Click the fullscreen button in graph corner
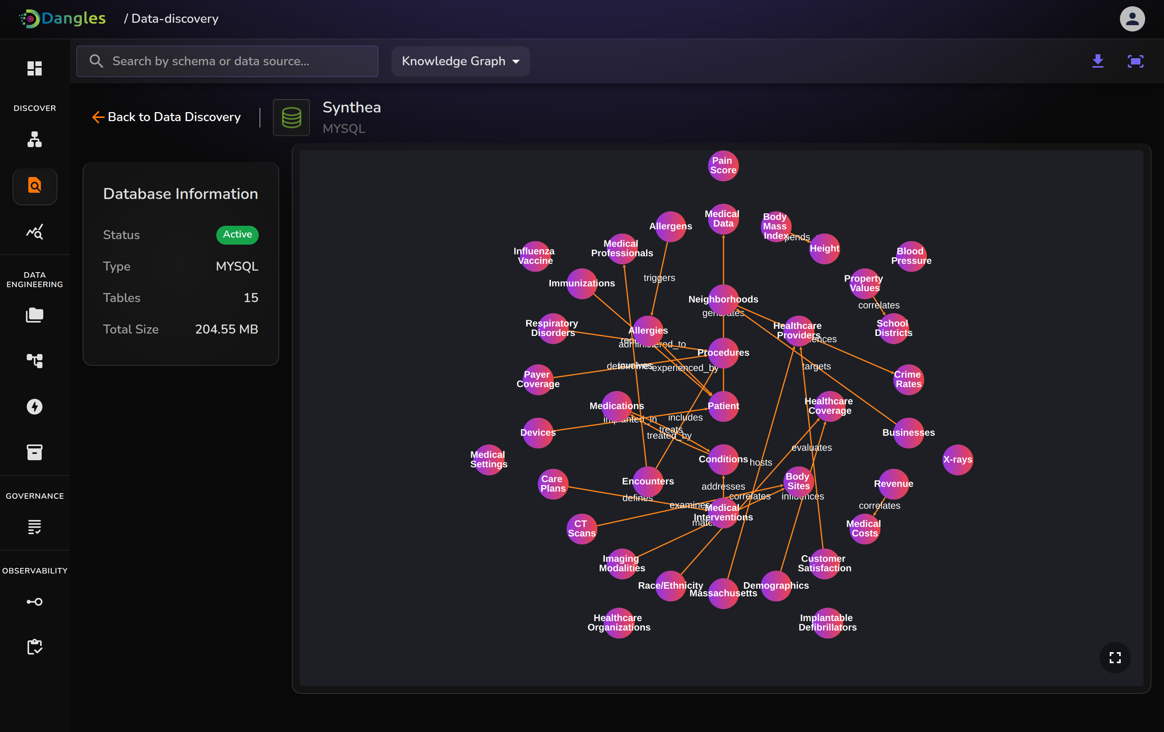The width and height of the screenshot is (1164, 732). click(1115, 658)
